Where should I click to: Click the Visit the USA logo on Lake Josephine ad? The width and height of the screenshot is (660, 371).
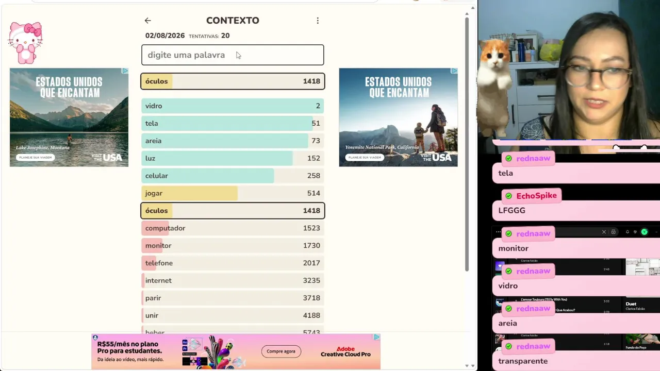[107, 157]
